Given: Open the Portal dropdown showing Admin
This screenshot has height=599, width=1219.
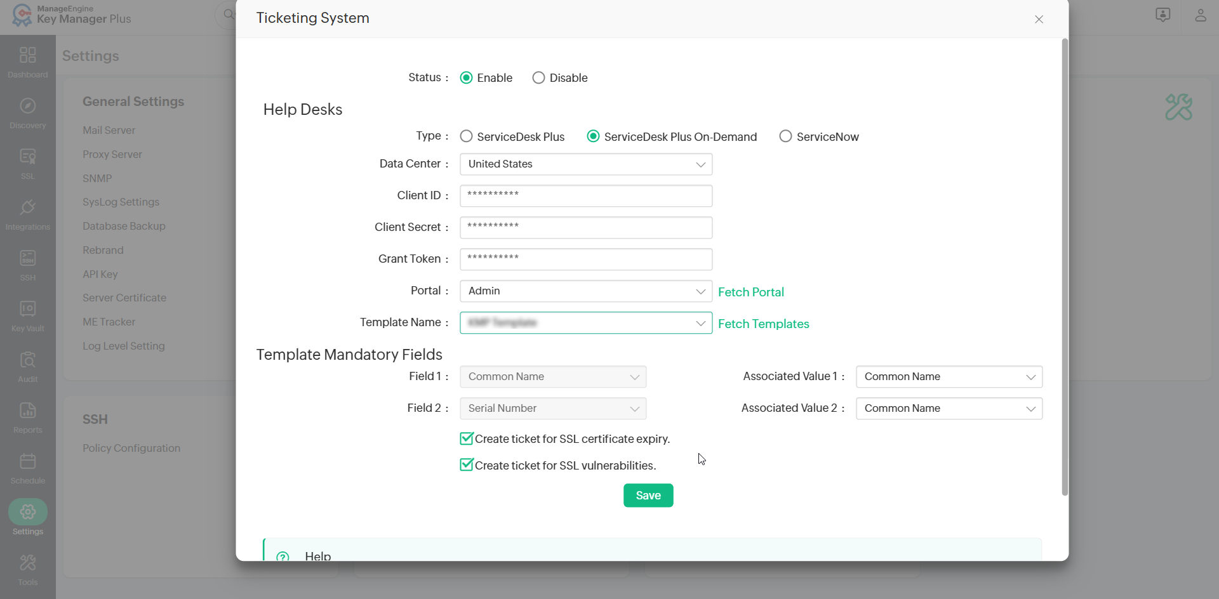Looking at the screenshot, I should (585, 291).
